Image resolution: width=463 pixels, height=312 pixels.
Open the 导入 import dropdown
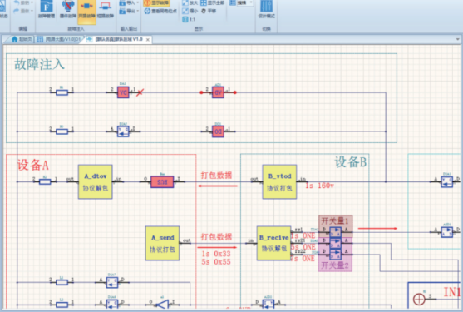(129, 3)
